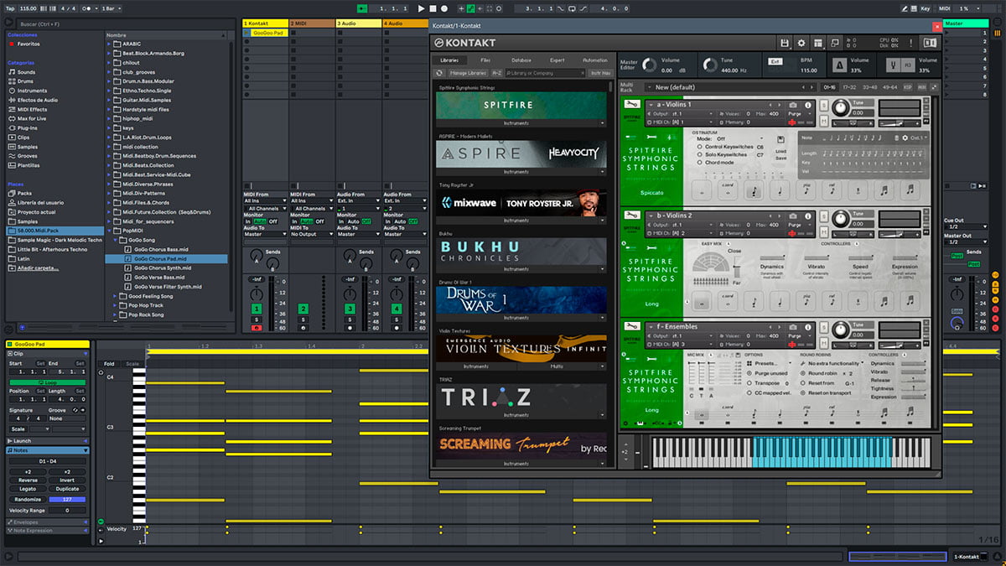Switch to the Files tab in Kontakt
This screenshot has width=1006, height=566.
(485, 60)
